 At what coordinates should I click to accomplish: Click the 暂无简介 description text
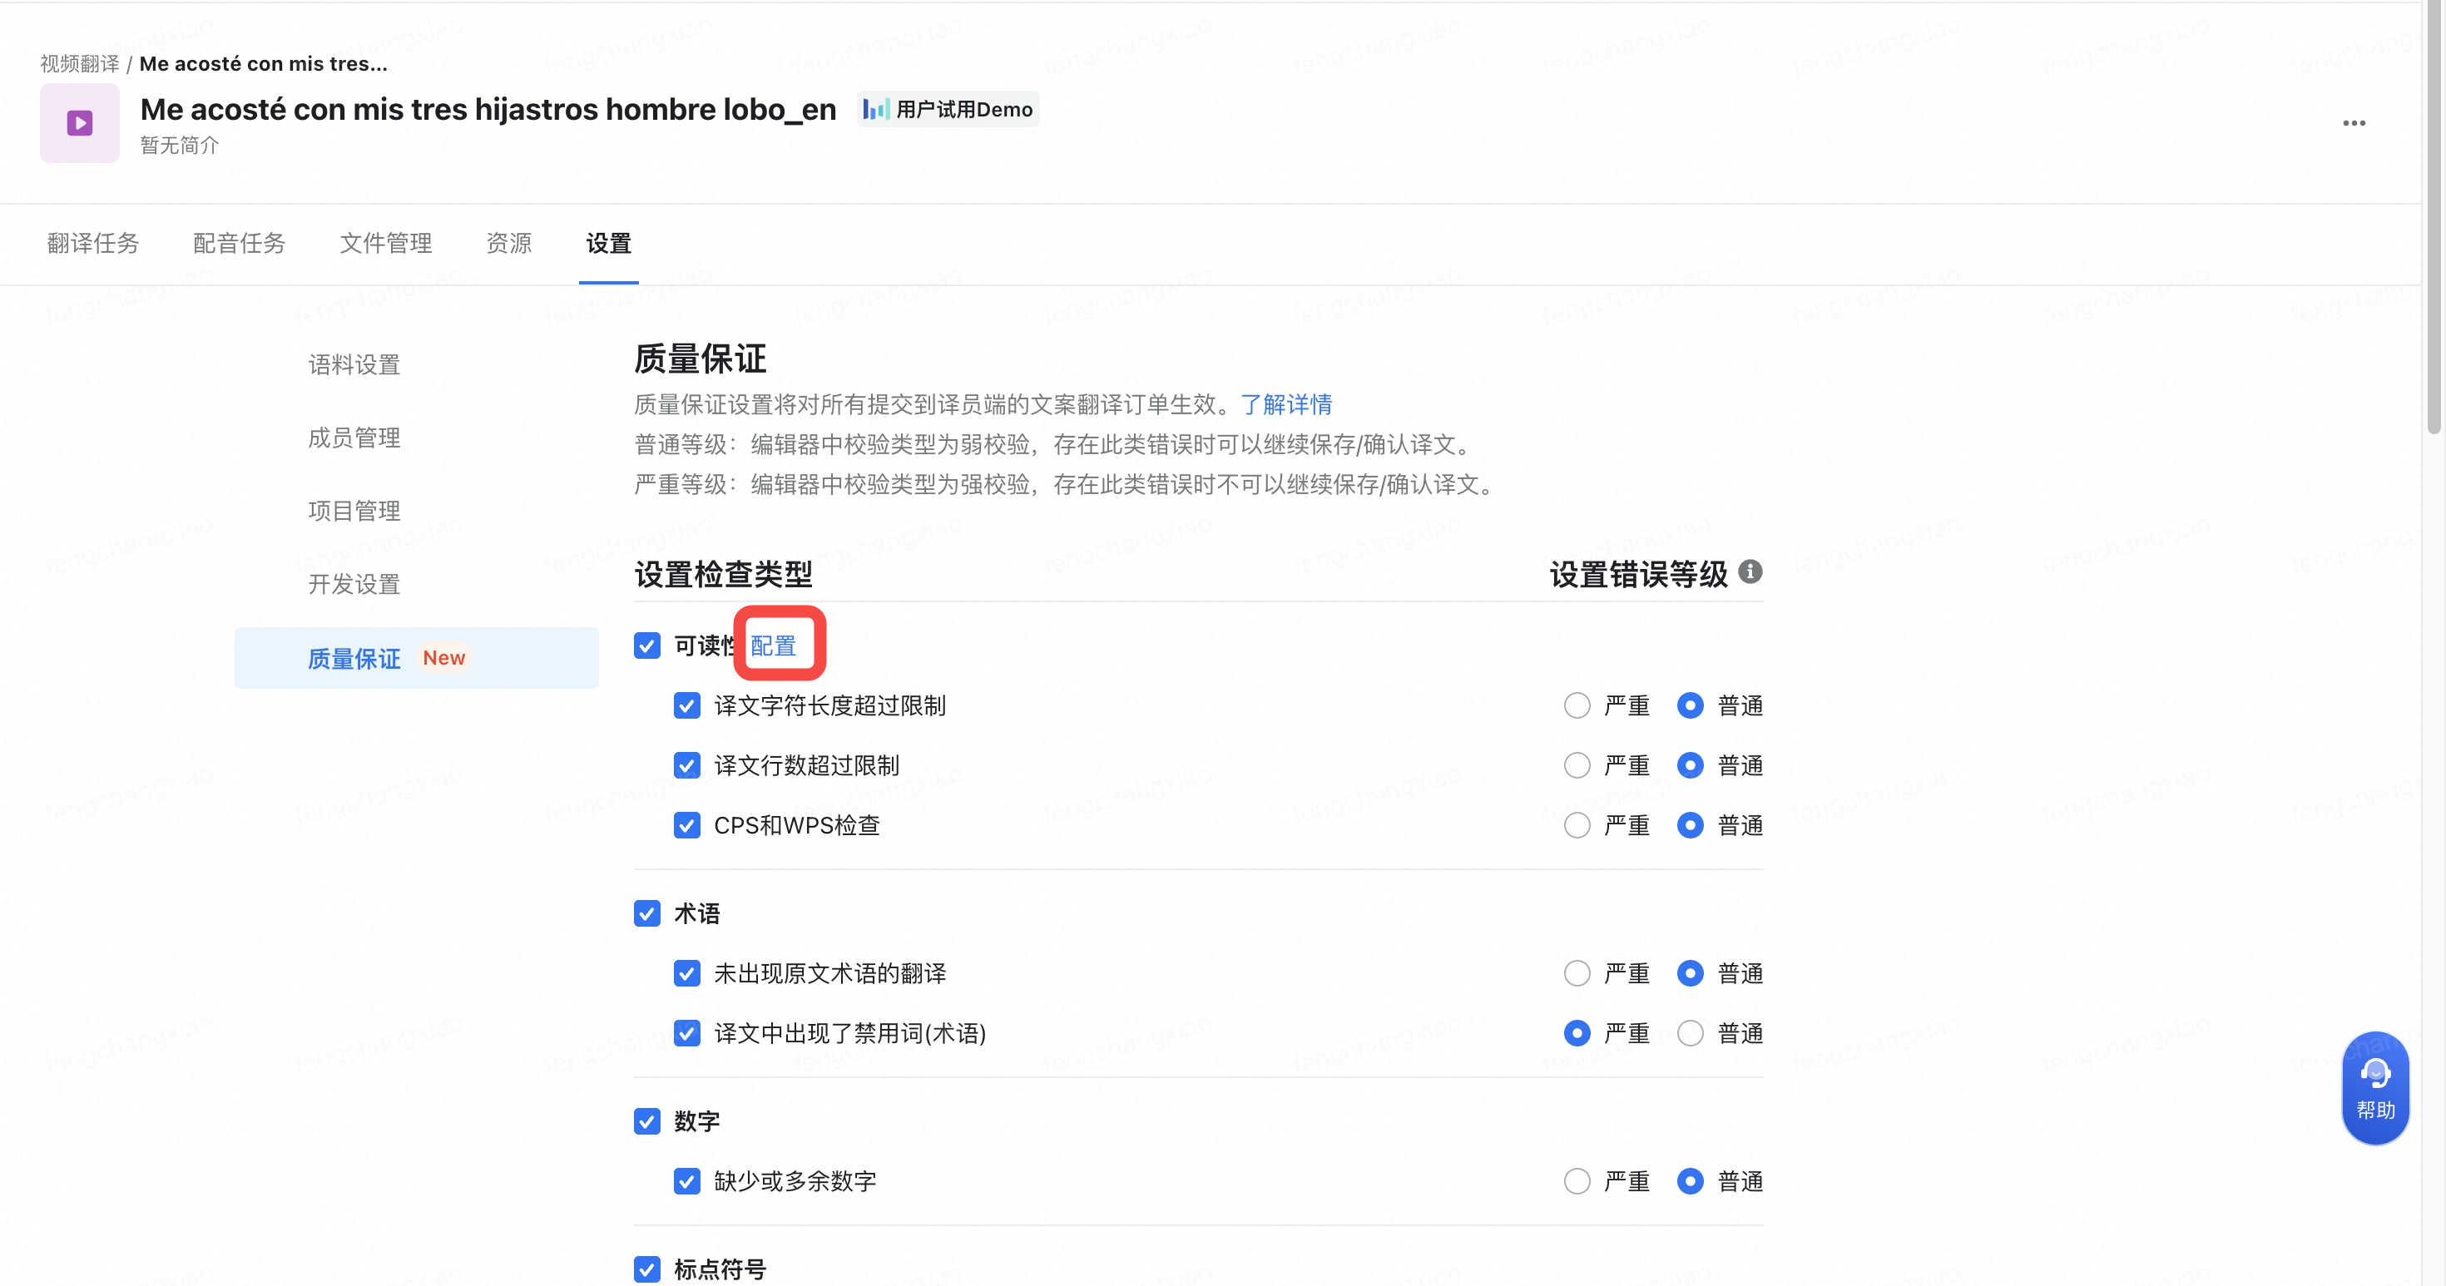tap(180, 146)
